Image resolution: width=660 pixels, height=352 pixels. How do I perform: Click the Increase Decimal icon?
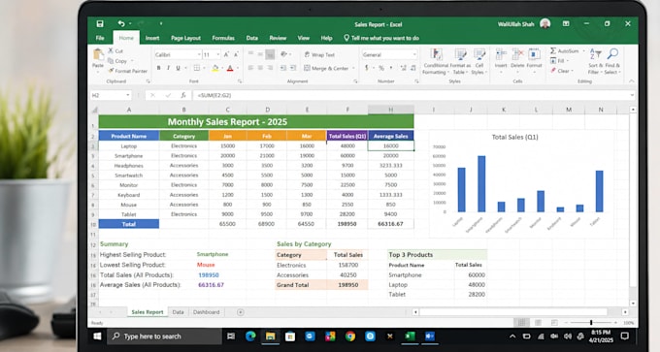[403, 68]
